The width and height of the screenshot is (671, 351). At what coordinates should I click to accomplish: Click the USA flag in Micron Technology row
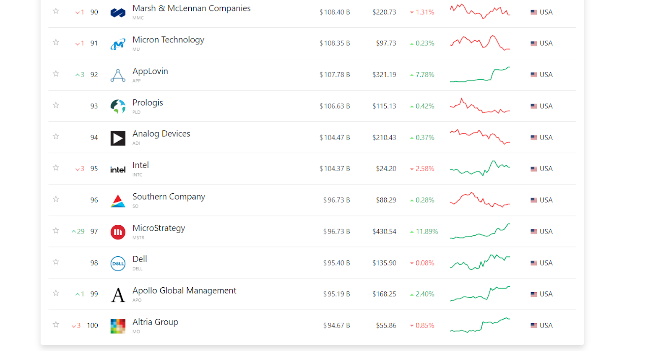(x=533, y=43)
